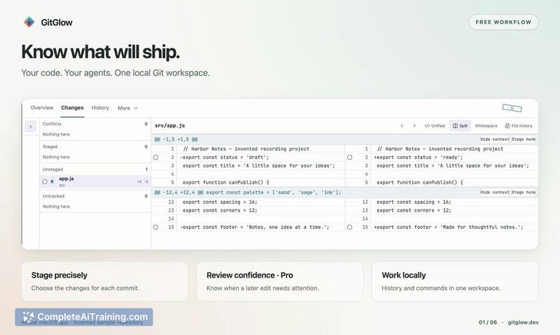
Task: Click removed line "footer = 'Notes, one idea at a time.'"
Action: [x=255, y=227]
